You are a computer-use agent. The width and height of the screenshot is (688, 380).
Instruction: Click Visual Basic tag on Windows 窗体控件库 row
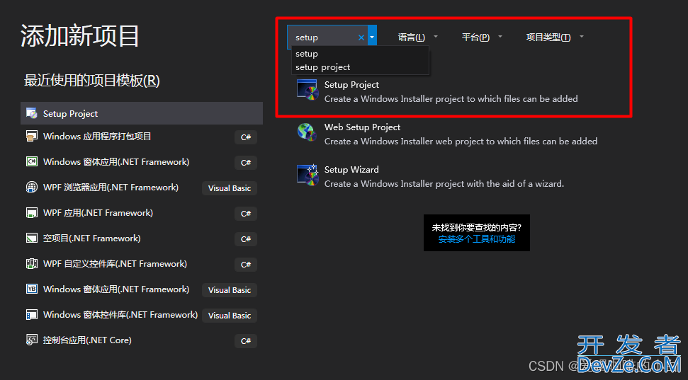pyautogui.click(x=230, y=316)
